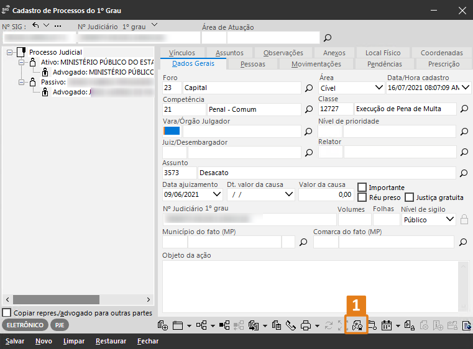473x349 pixels.
Task: Switch to the Movimentações tab
Action: pyautogui.click(x=316, y=64)
